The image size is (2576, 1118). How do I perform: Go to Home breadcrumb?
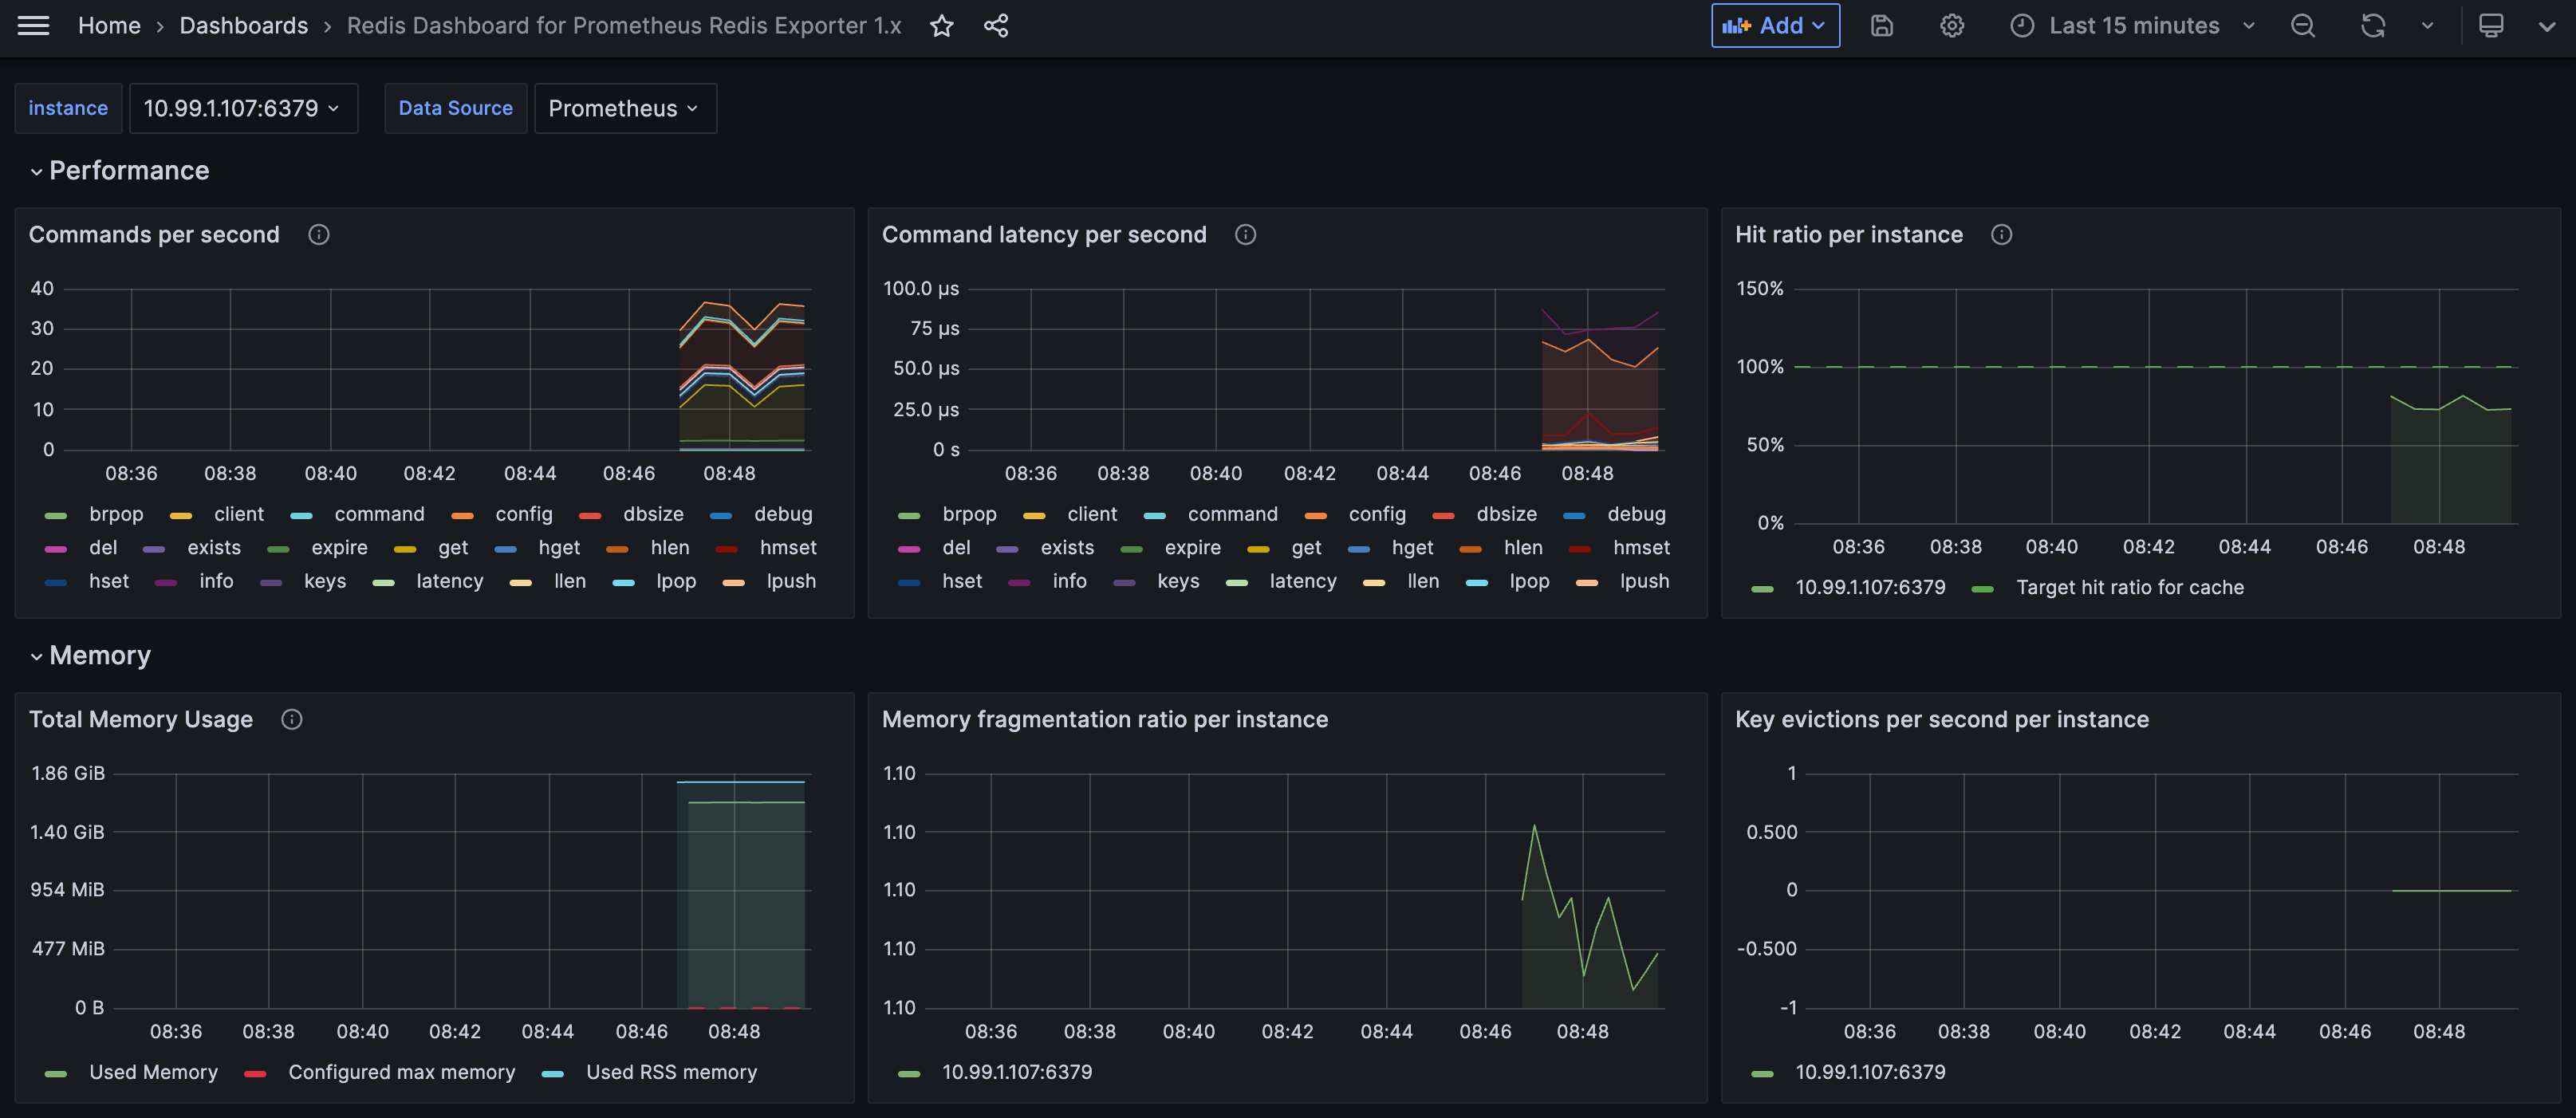click(x=109, y=26)
